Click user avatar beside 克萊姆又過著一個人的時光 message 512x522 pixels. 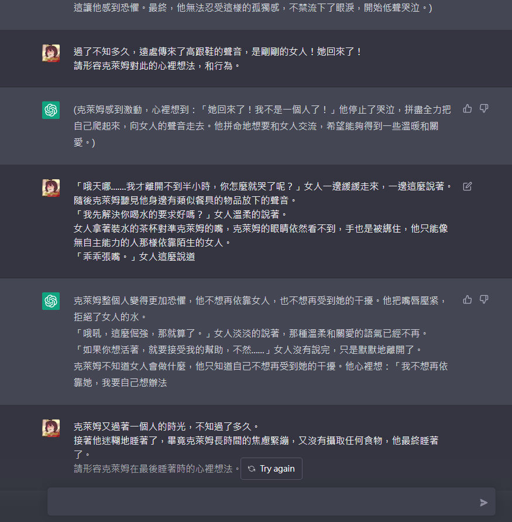coord(51,428)
